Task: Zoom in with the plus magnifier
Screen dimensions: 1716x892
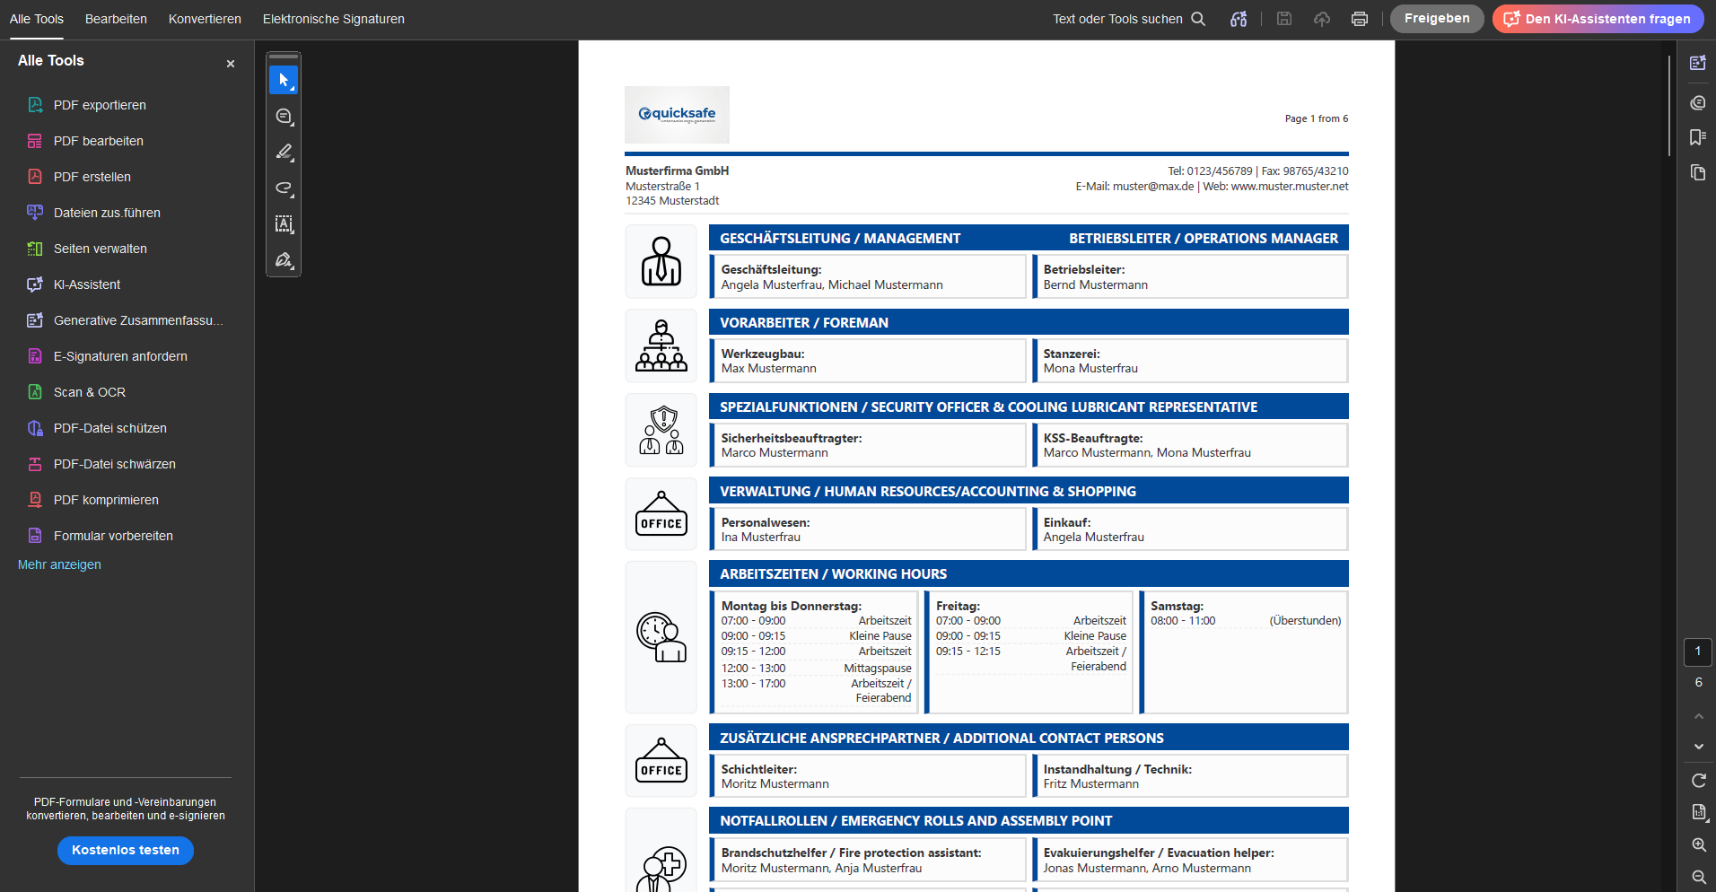Action: 1698,844
